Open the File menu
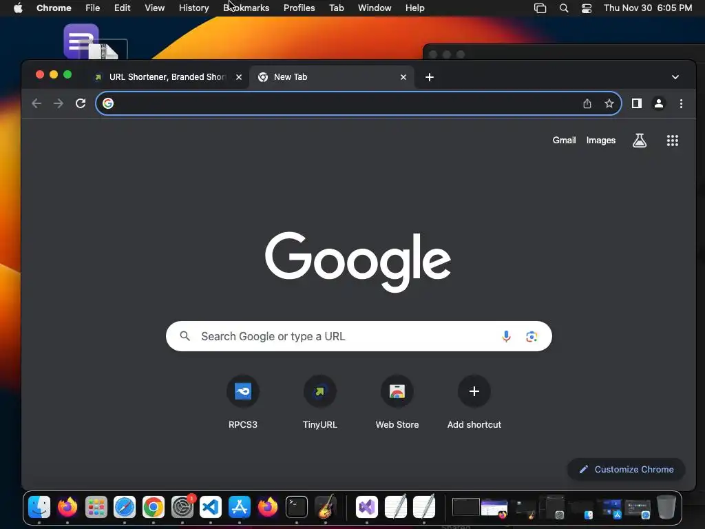Viewport: 705px width, 529px height. tap(93, 8)
